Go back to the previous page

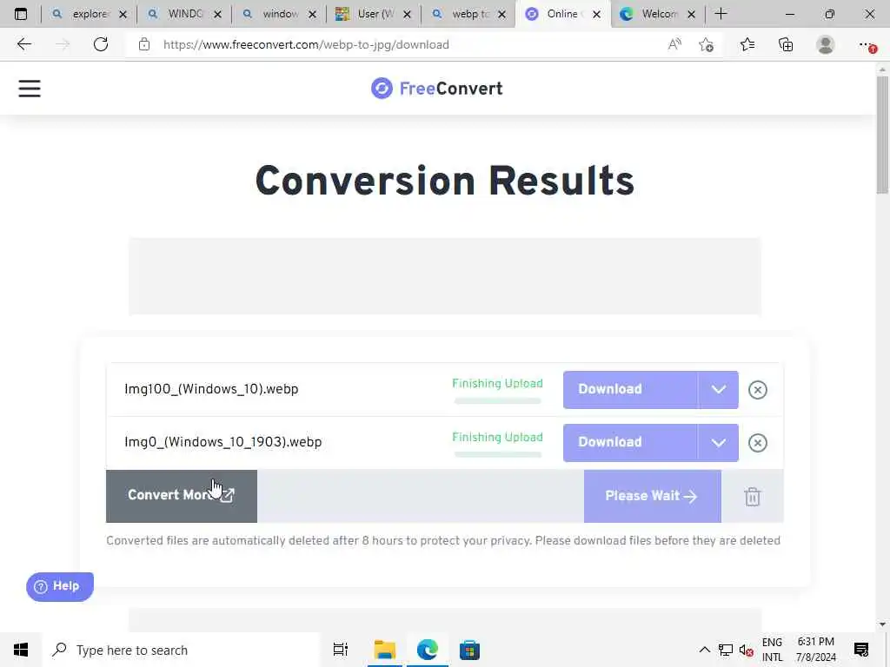(23, 44)
